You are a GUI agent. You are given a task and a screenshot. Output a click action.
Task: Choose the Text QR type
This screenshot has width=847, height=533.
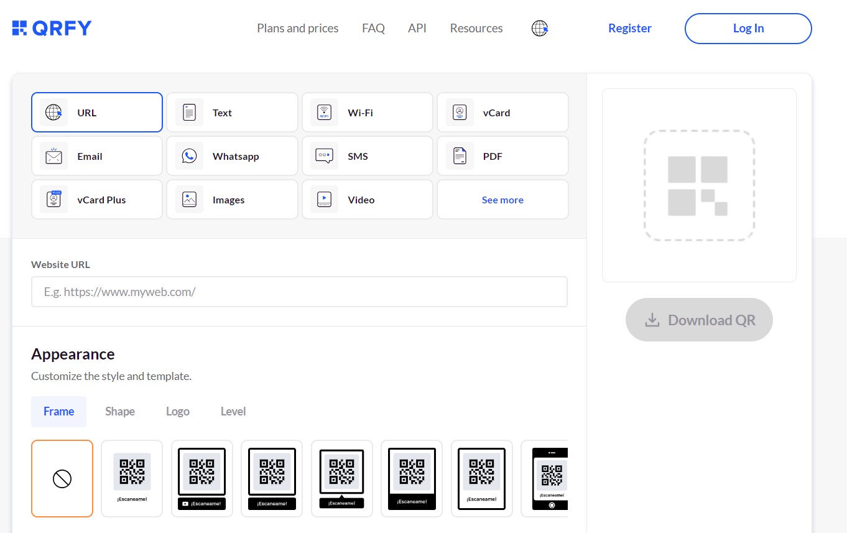point(232,113)
